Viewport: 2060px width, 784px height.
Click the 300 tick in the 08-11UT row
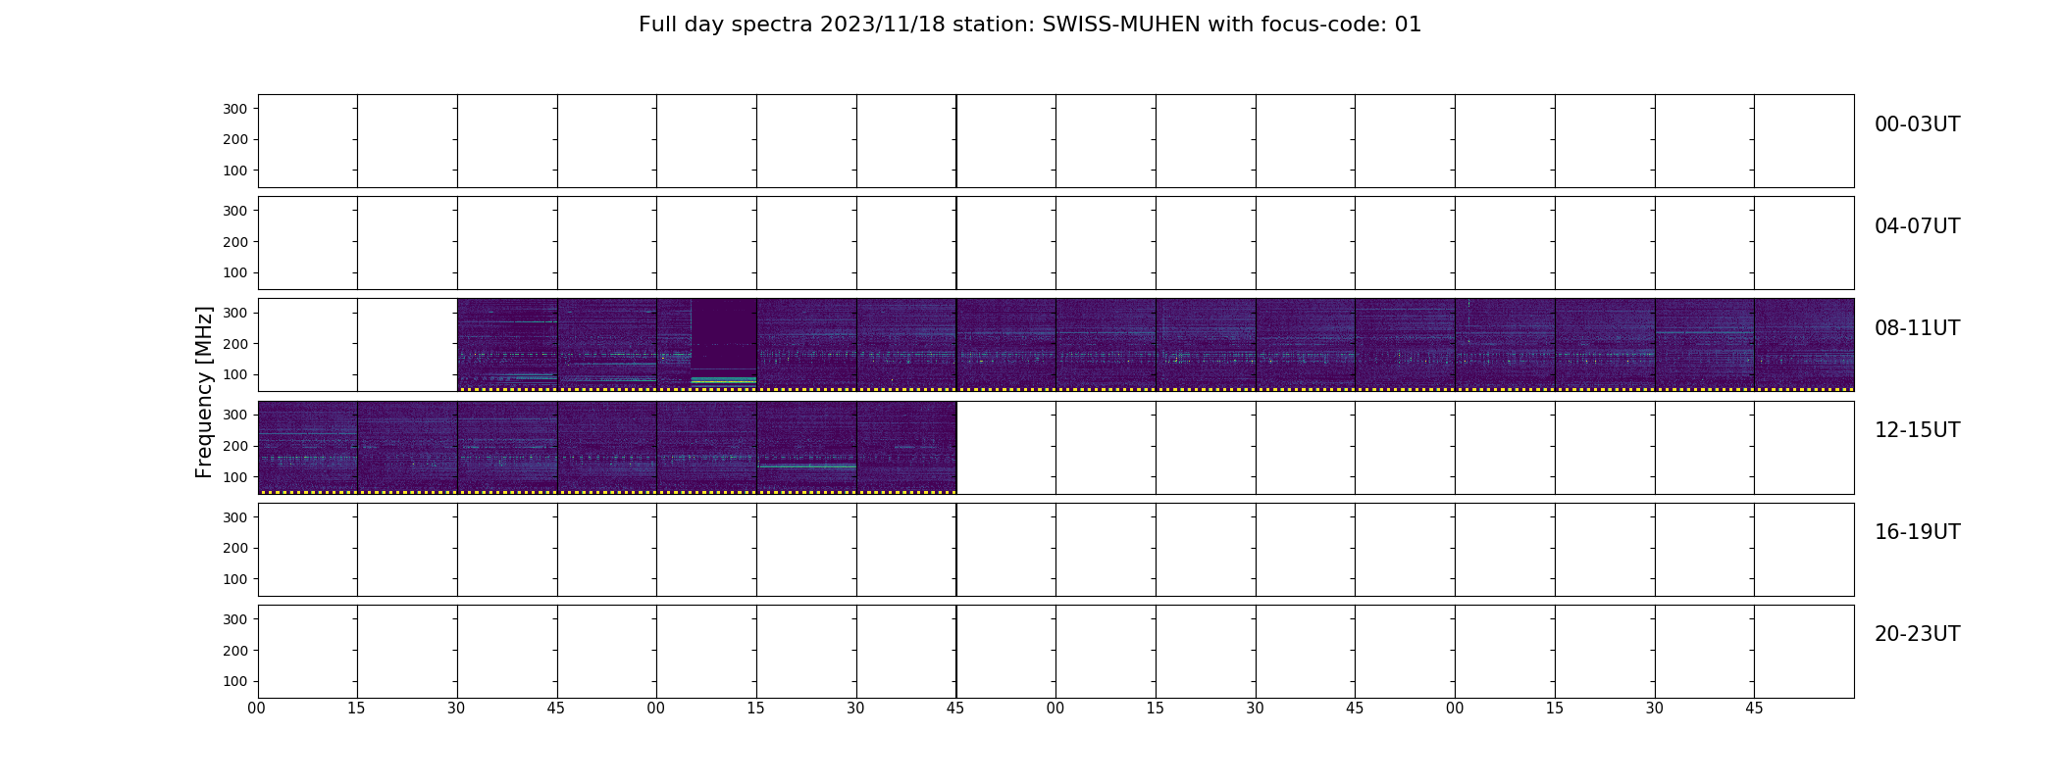tap(235, 313)
